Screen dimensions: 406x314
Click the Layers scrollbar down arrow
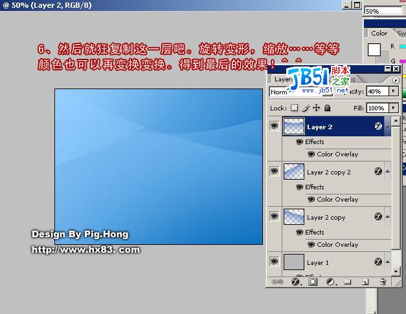click(x=396, y=271)
